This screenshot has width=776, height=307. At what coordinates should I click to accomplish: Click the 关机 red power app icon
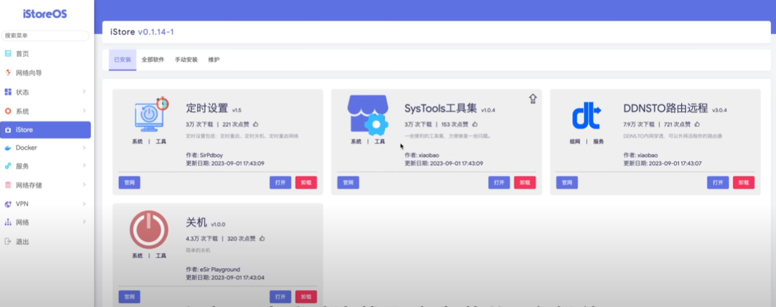(x=148, y=229)
